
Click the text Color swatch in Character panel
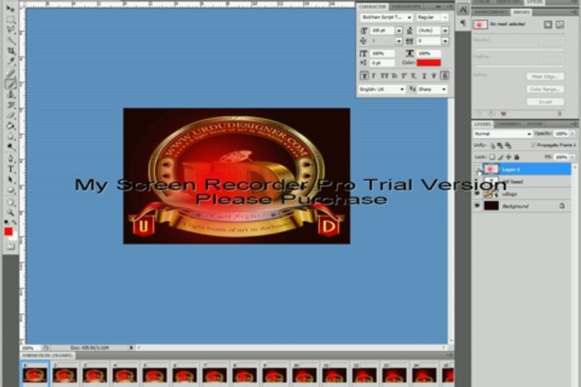click(x=429, y=63)
